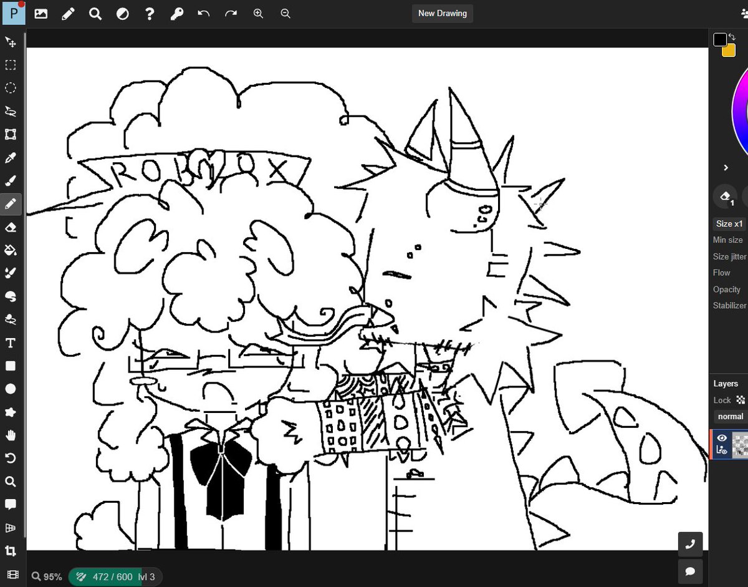Select the Rotate view tool
This screenshot has height=587, width=748.
(11, 458)
